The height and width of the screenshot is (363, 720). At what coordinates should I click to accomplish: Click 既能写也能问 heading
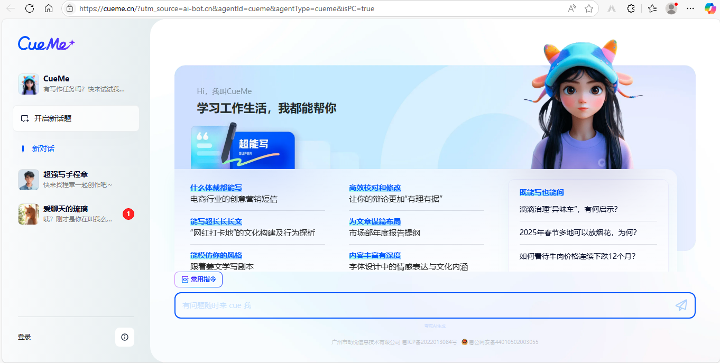coord(542,192)
